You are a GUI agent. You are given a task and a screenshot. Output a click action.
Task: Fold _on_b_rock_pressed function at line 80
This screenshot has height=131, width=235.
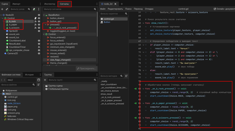point(143,89)
